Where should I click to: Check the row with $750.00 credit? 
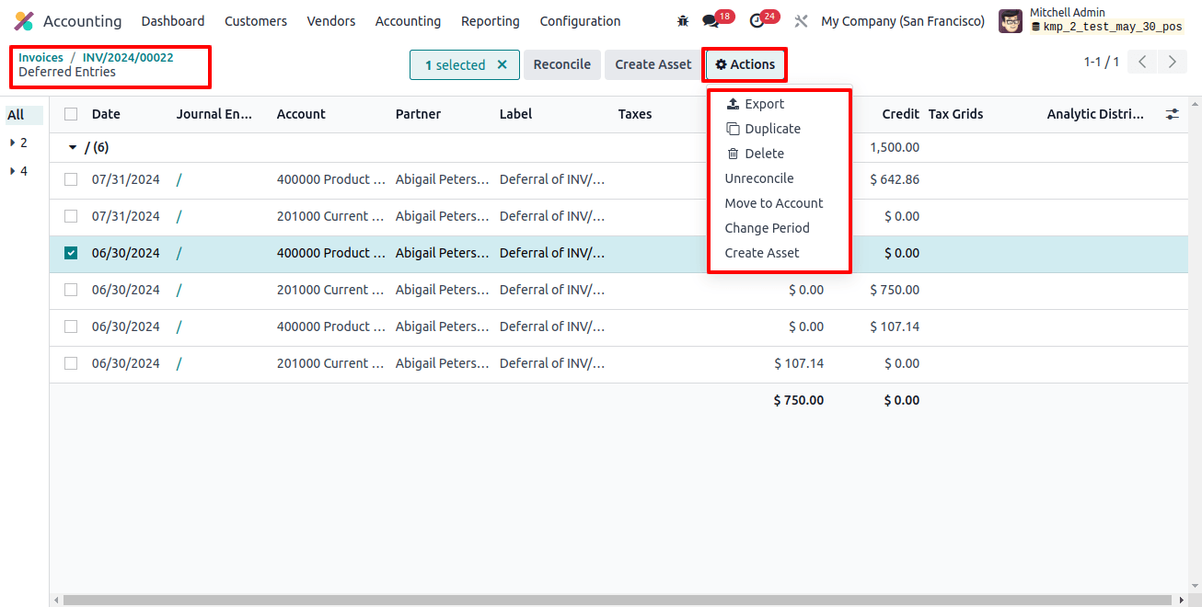pos(71,290)
